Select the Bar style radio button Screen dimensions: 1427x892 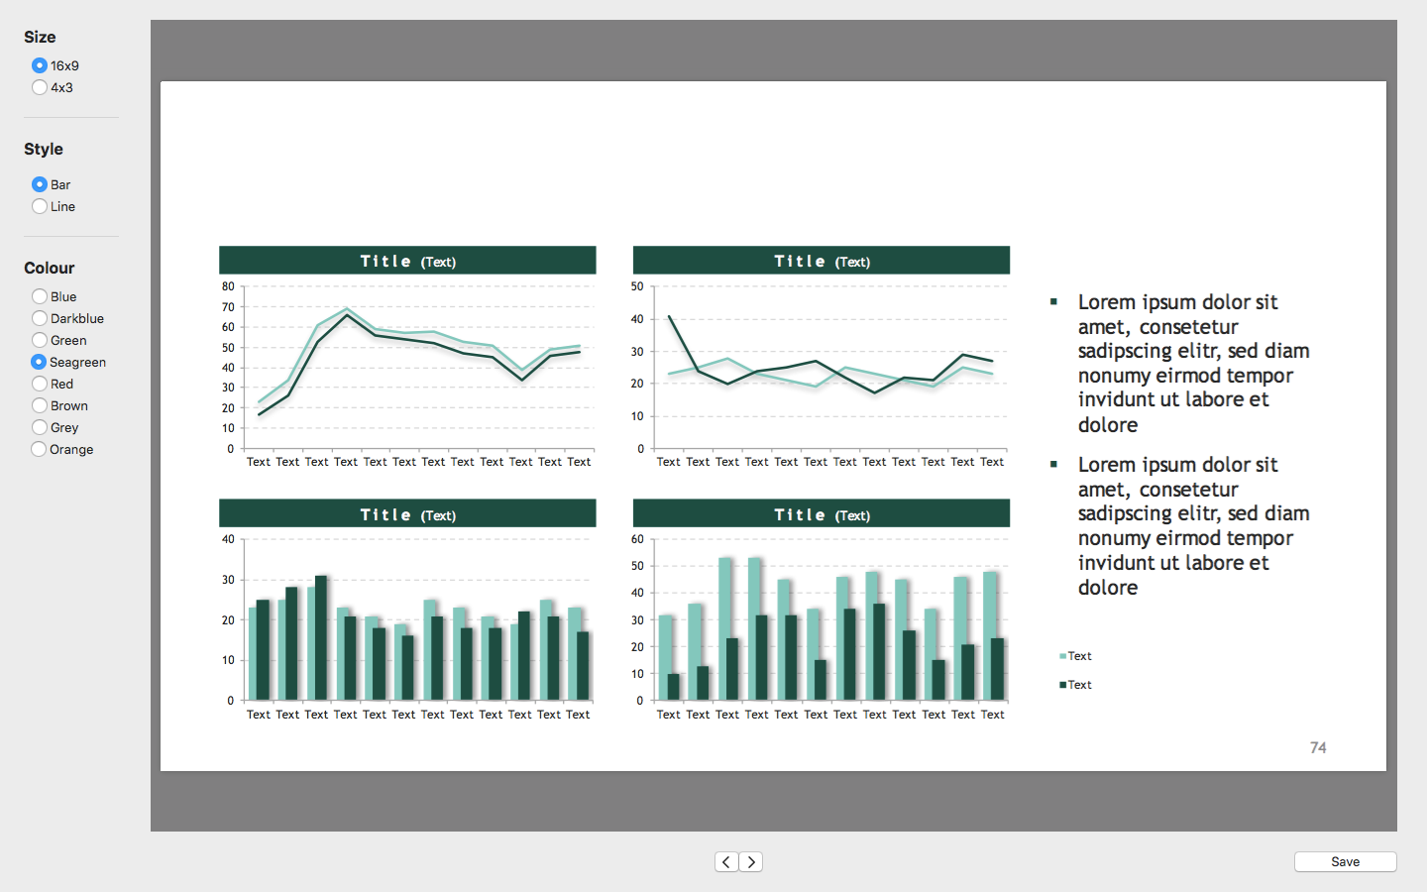point(40,184)
